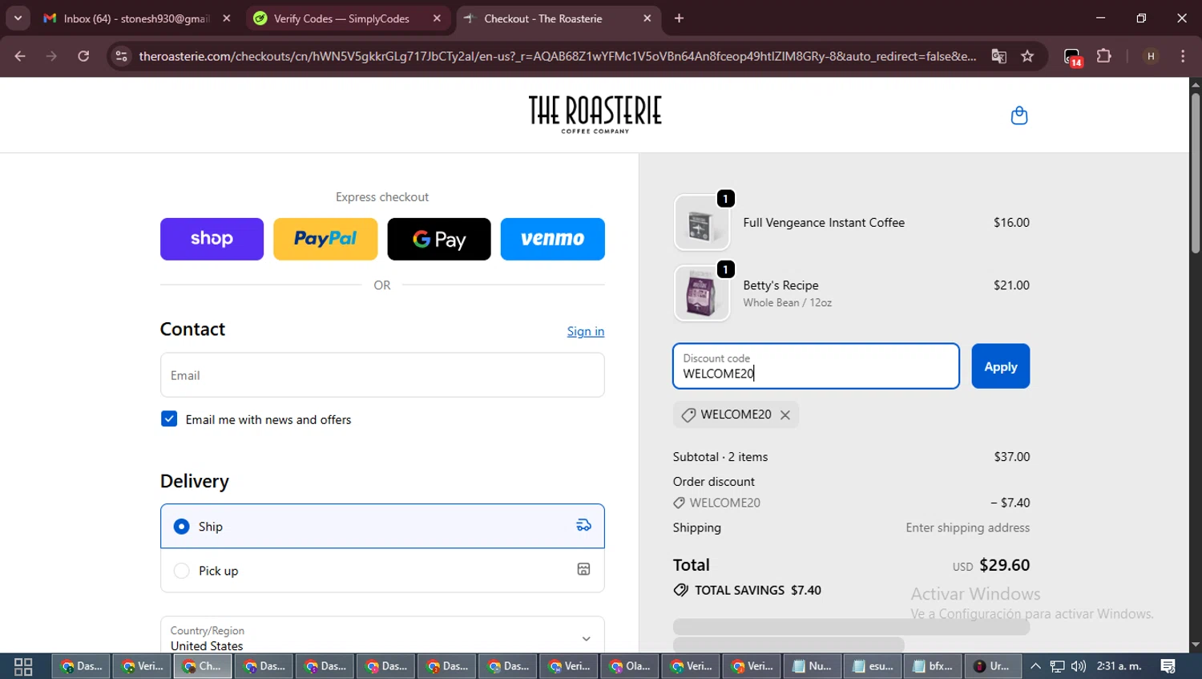Open the shopping bag cart icon
The width and height of the screenshot is (1202, 679).
[x=1019, y=115]
